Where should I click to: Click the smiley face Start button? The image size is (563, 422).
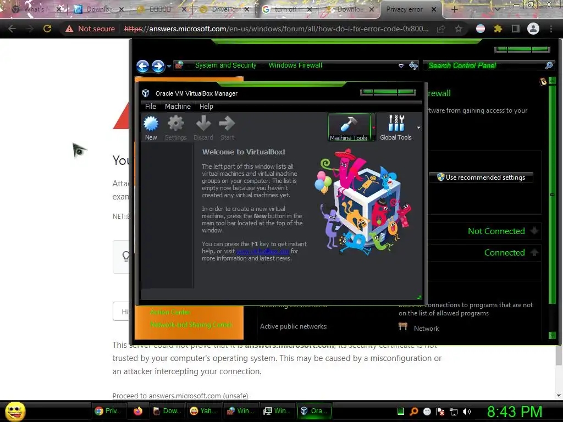[x=15, y=411]
